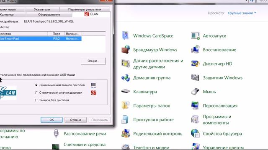Select Динамический значок дисплея radio button
Screen dimensions: 268x150
(x=36, y=85)
